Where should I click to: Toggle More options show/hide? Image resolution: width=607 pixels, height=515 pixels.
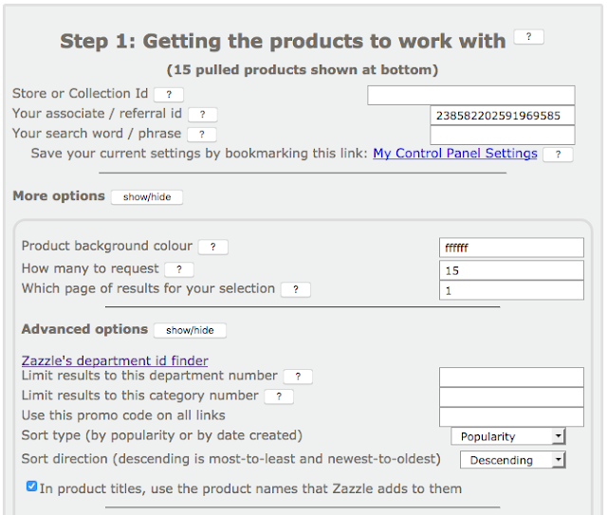pos(147,197)
